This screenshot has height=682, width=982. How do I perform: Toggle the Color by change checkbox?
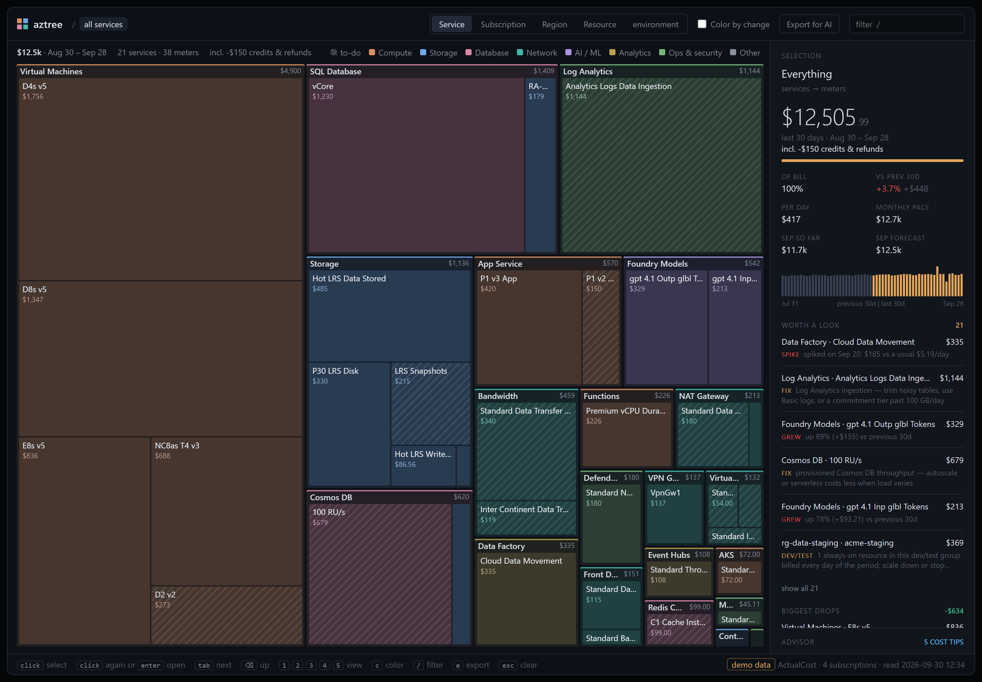click(702, 24)
